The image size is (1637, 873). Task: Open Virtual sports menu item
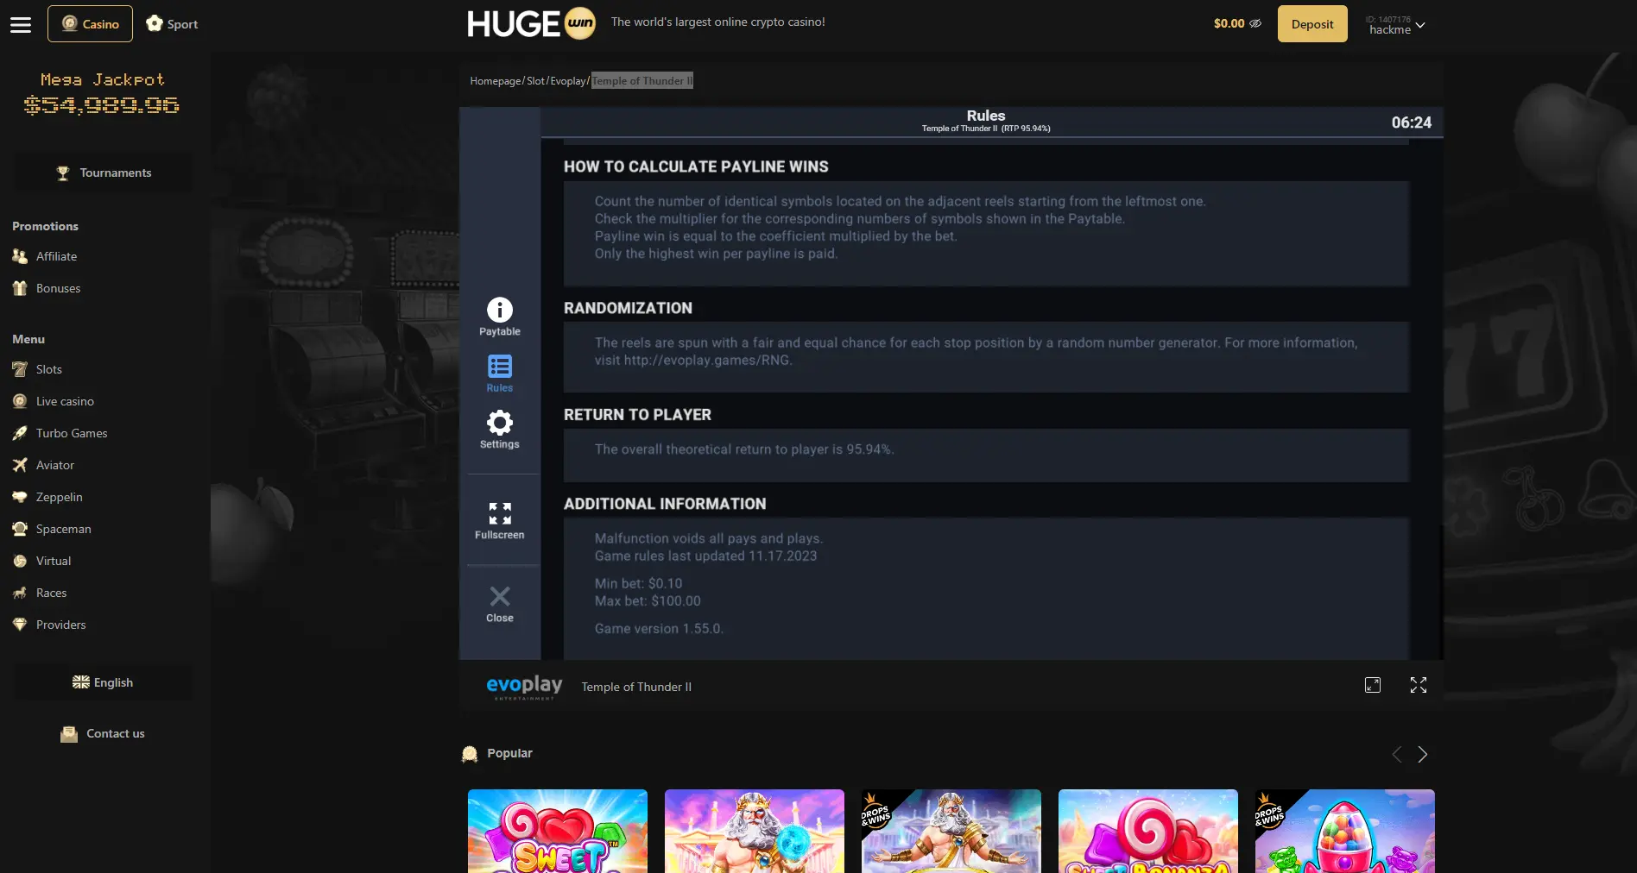(x=53, y=561)
